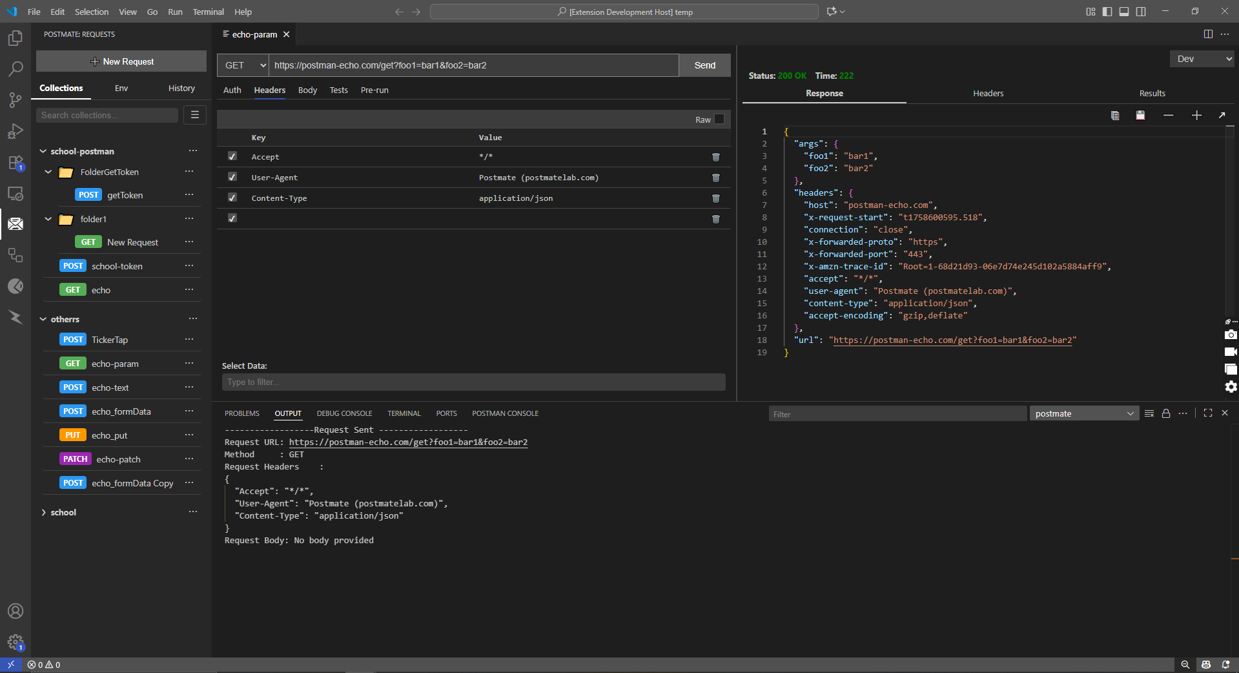Image resolution: width=1239 pixels, height=673 pixels.
Task: Save the response using the floppy disk icon
Action: [x=1140, y=116]
